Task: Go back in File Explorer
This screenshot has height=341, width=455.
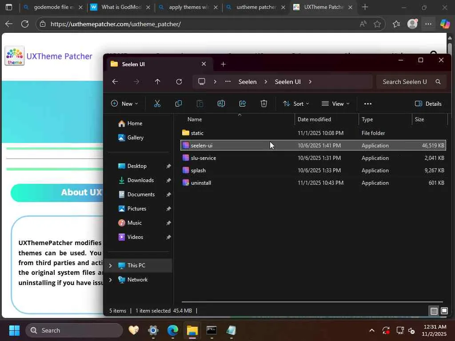Action: click(x=115, y=82)
